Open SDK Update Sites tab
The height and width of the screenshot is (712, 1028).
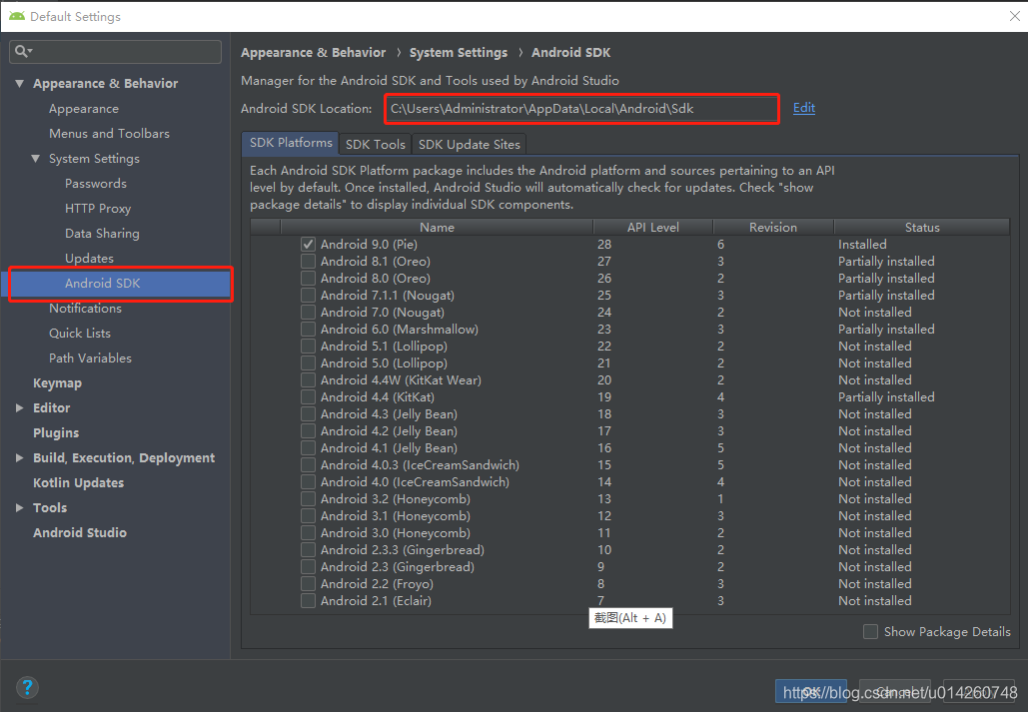(470, 144)
